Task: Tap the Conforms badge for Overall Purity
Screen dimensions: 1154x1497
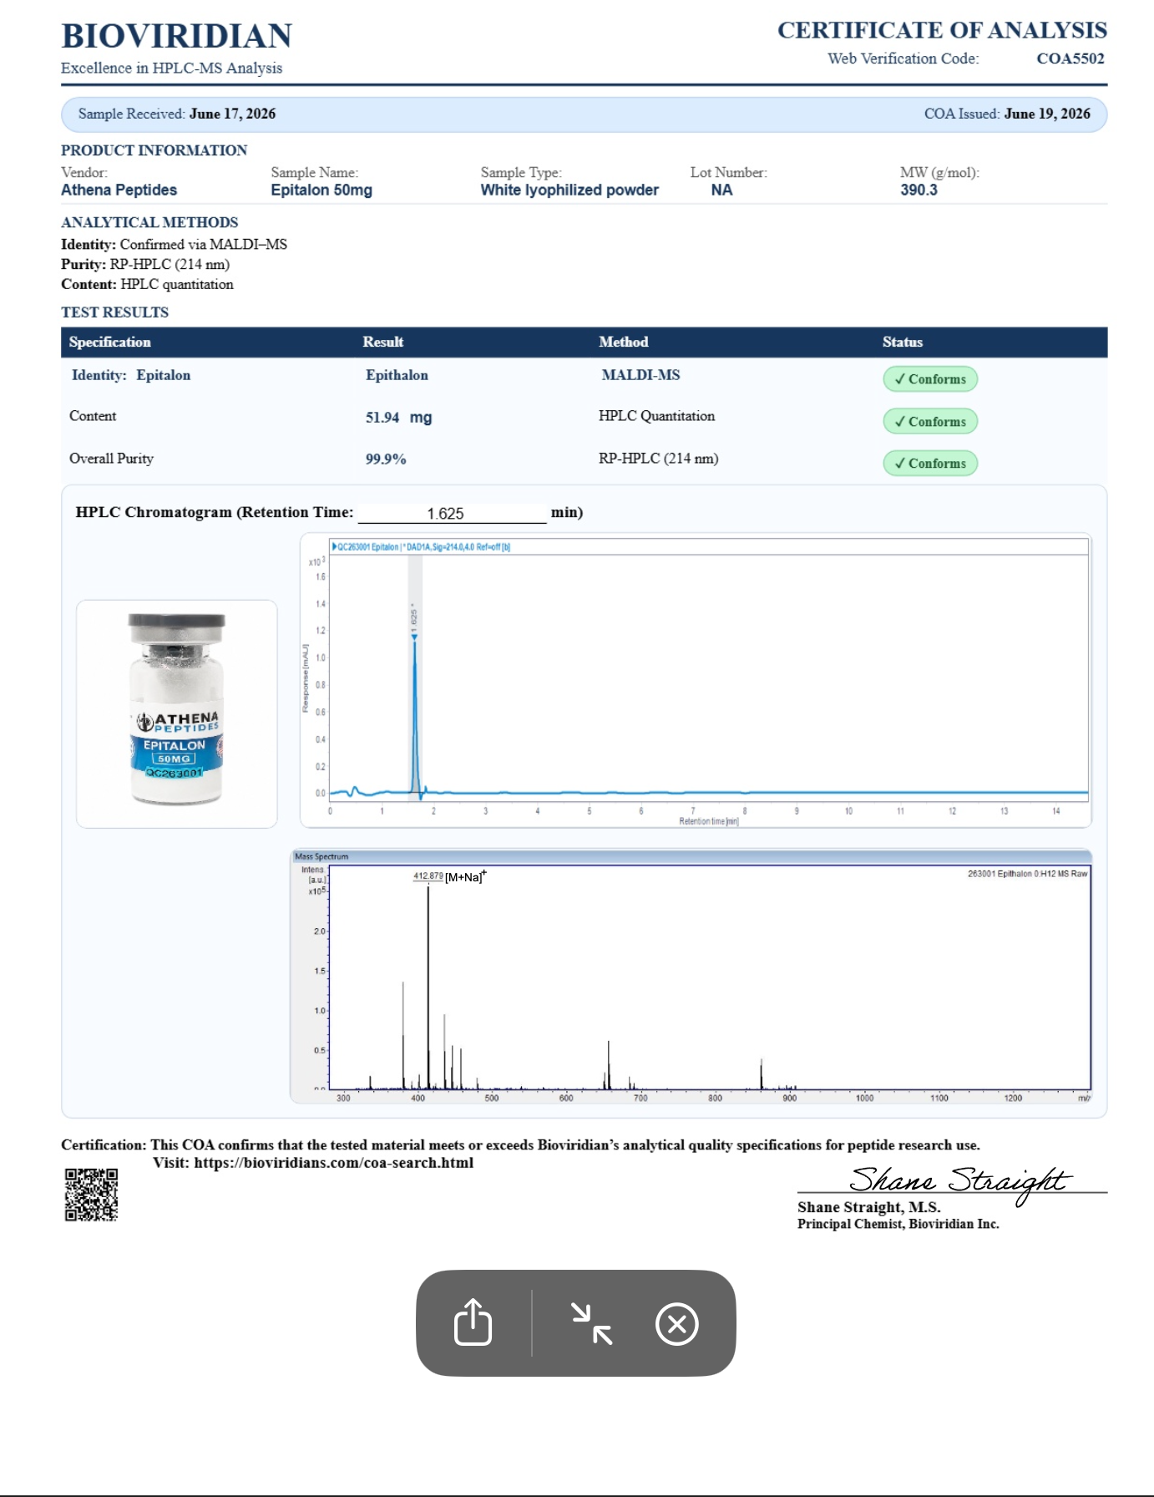Action: [930, 463]
